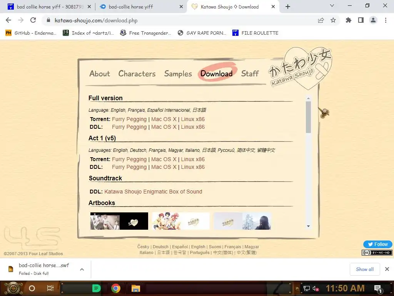Open the FILE ROULETTE bookmark

(255, 33)
